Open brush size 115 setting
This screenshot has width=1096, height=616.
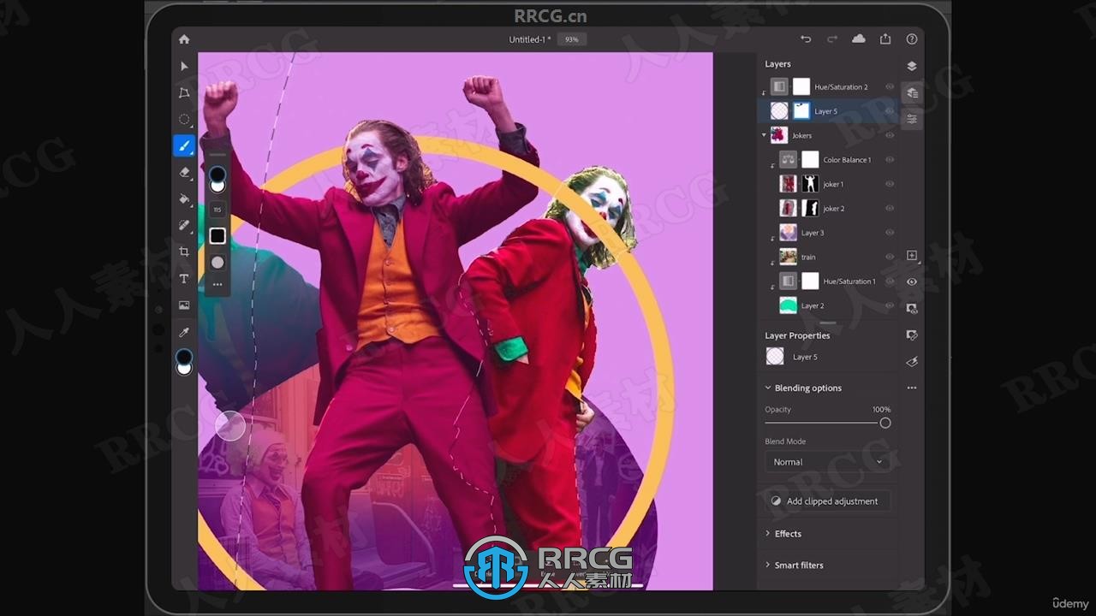[x=217, y=210]
